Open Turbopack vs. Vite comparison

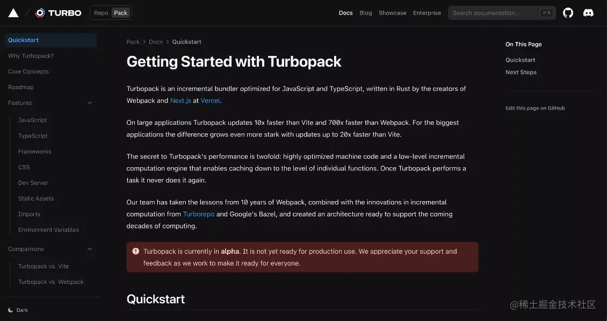tap(44, 266)
